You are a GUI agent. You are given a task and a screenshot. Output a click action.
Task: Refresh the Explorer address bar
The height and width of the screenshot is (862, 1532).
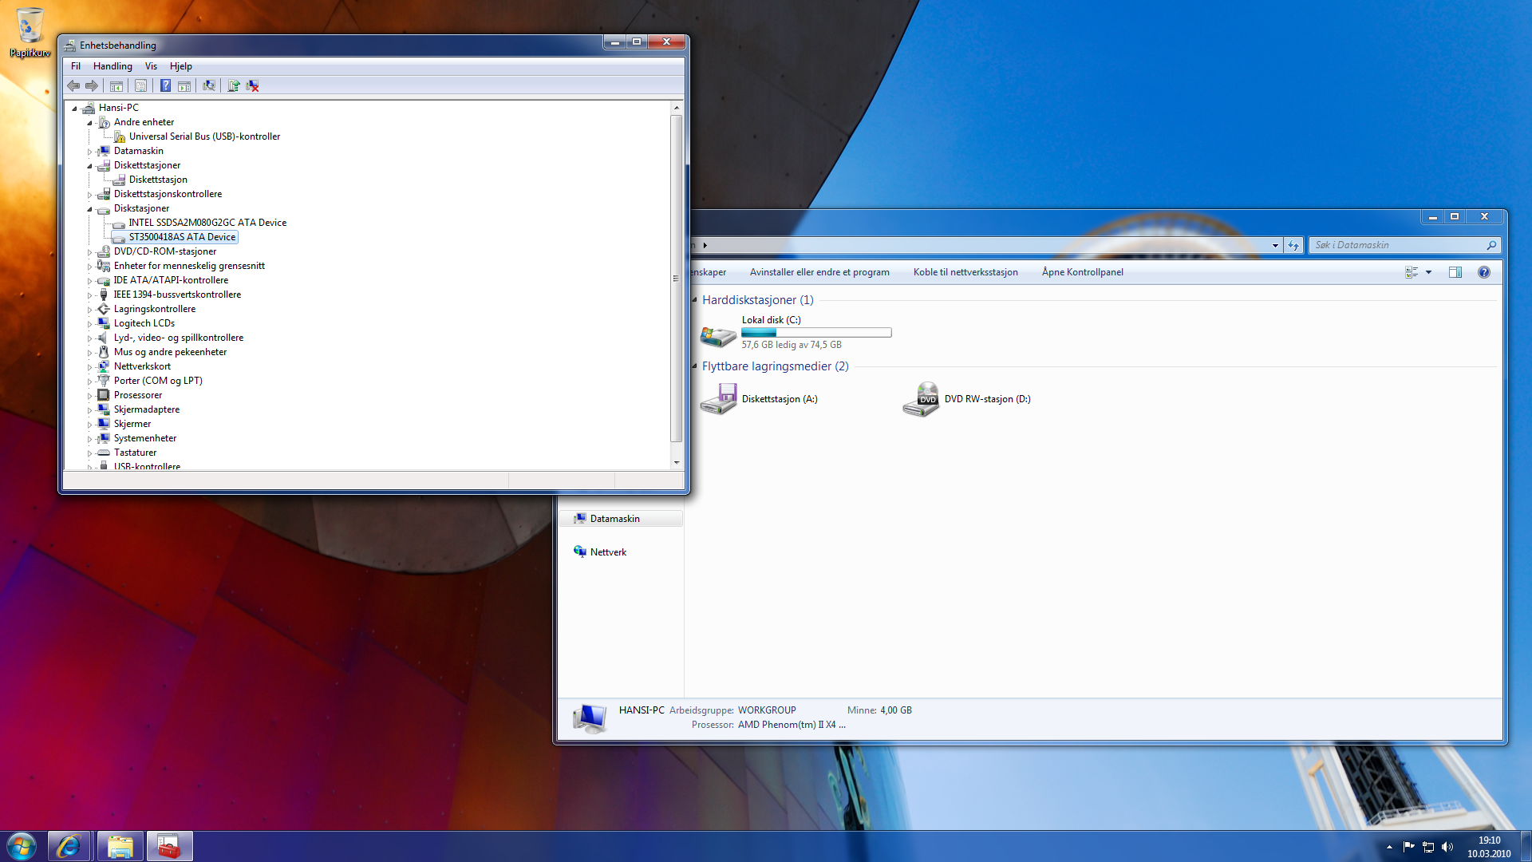point(1293,245)
